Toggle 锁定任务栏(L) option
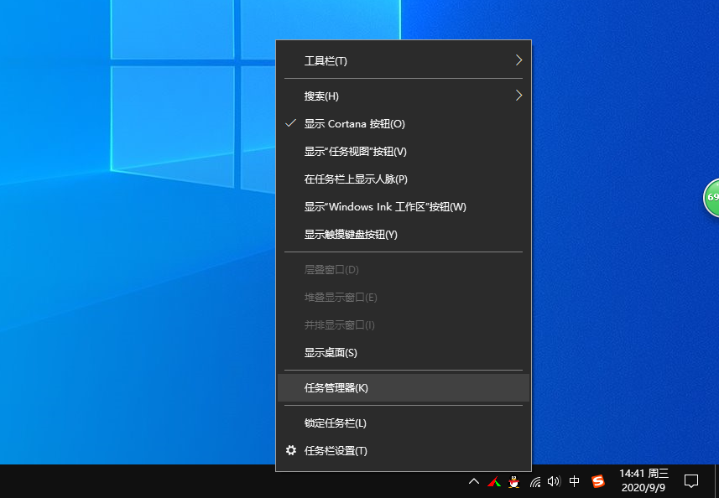The height and width of the screenshot is (498, 719). (x=403, y=423)
